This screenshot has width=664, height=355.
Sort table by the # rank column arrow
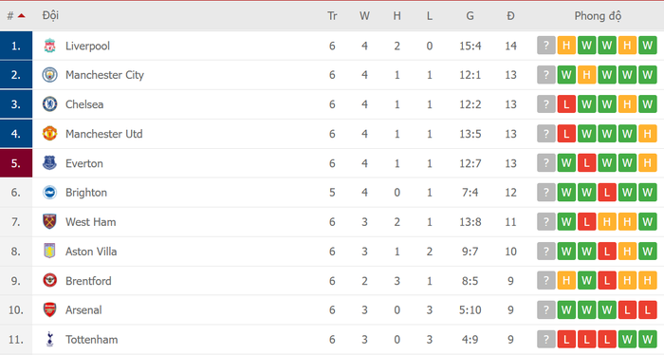[x=21, y=16]
